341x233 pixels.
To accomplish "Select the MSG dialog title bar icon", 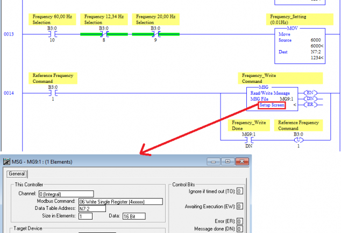I will pos(6,161).
